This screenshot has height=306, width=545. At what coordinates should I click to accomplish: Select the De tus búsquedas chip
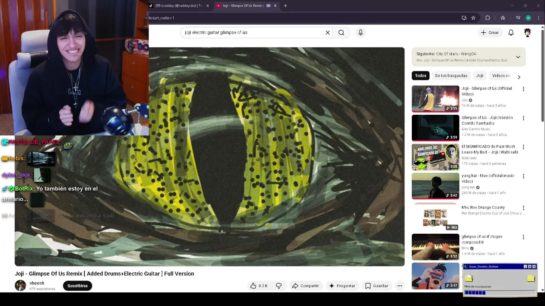pyautogui.click(x=451, y=76)
